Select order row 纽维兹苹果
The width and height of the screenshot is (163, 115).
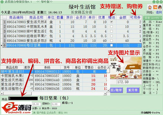71,36
